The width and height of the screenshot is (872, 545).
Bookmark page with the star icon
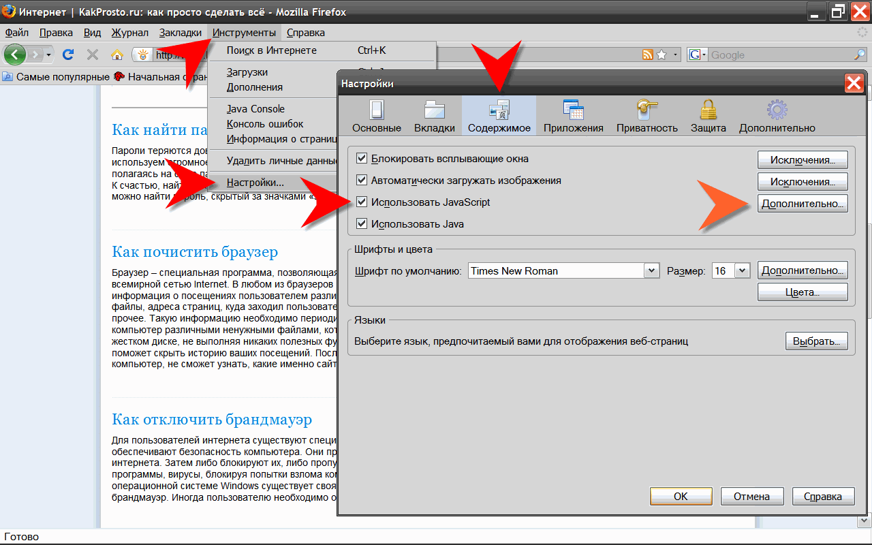tap(661, 54)
